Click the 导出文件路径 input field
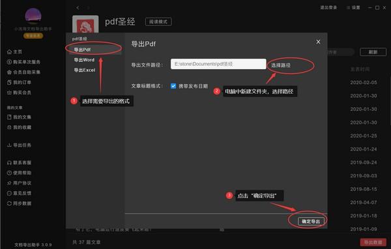The image size is (391, 249). pos(218,64)
